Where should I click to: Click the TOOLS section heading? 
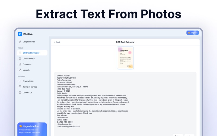point(21,48)
